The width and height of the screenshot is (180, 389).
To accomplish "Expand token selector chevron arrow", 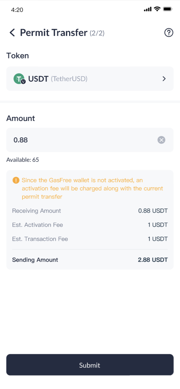I will (x=164, y=79).
